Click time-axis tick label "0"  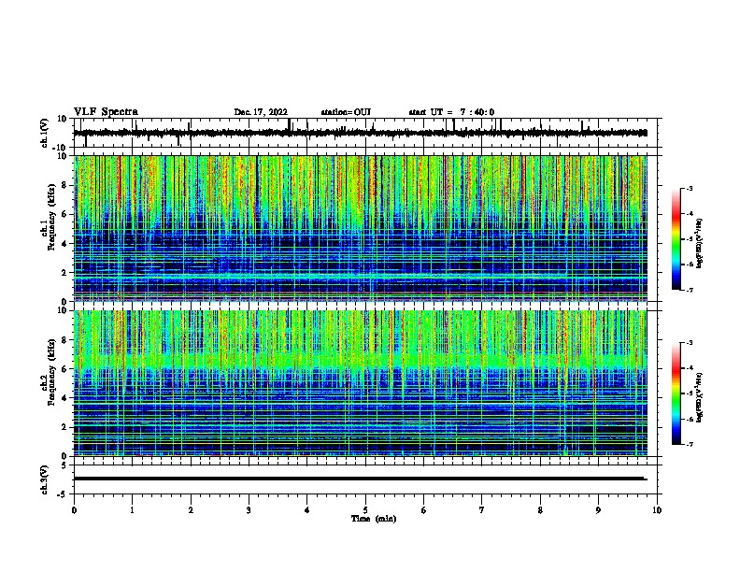coord(74,510)
